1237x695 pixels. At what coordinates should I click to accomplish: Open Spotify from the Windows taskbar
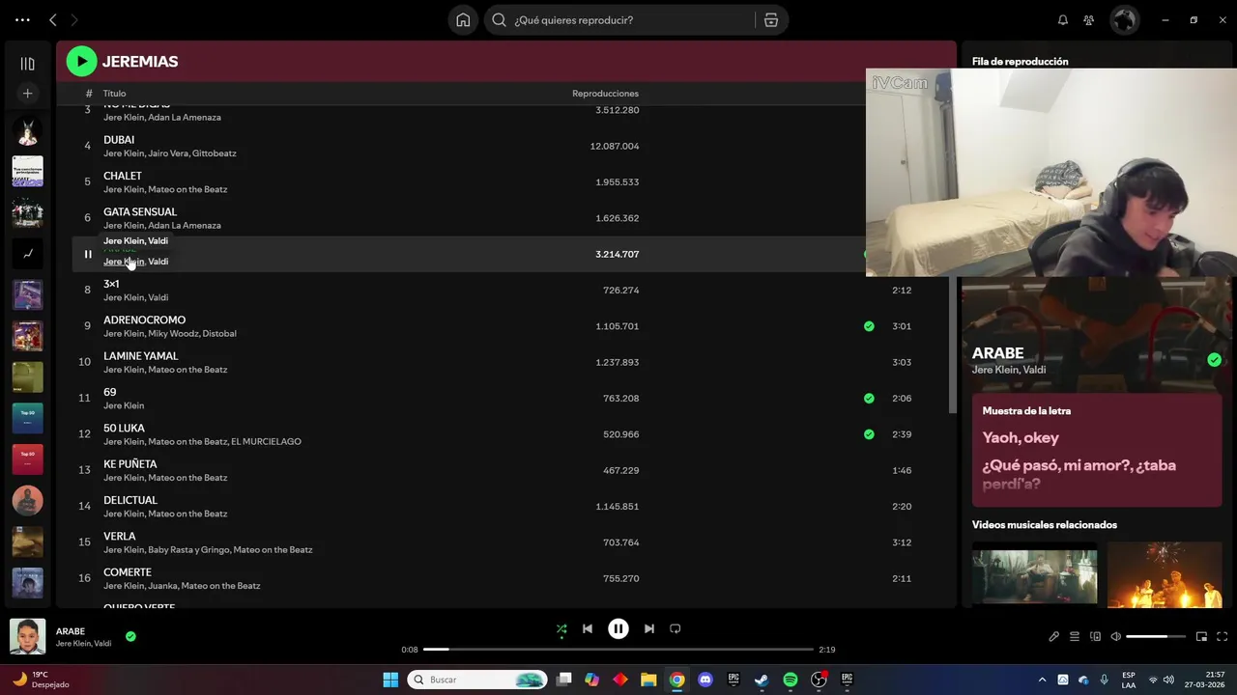coord(791,680)
